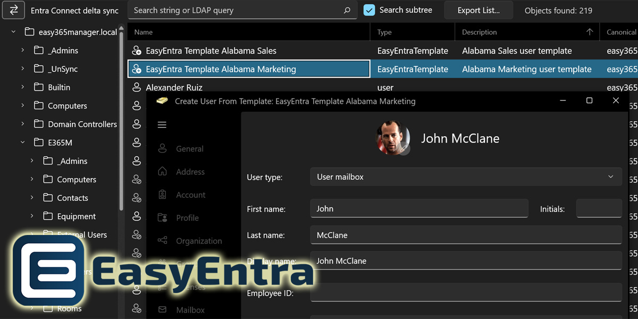Viewport: 638px width, 319px height.
Task: Click the Last name field containing McClane
Action: click(466, 234)
